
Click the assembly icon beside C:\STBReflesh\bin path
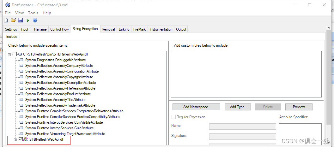pyautogui.click(x=20, y=55)
